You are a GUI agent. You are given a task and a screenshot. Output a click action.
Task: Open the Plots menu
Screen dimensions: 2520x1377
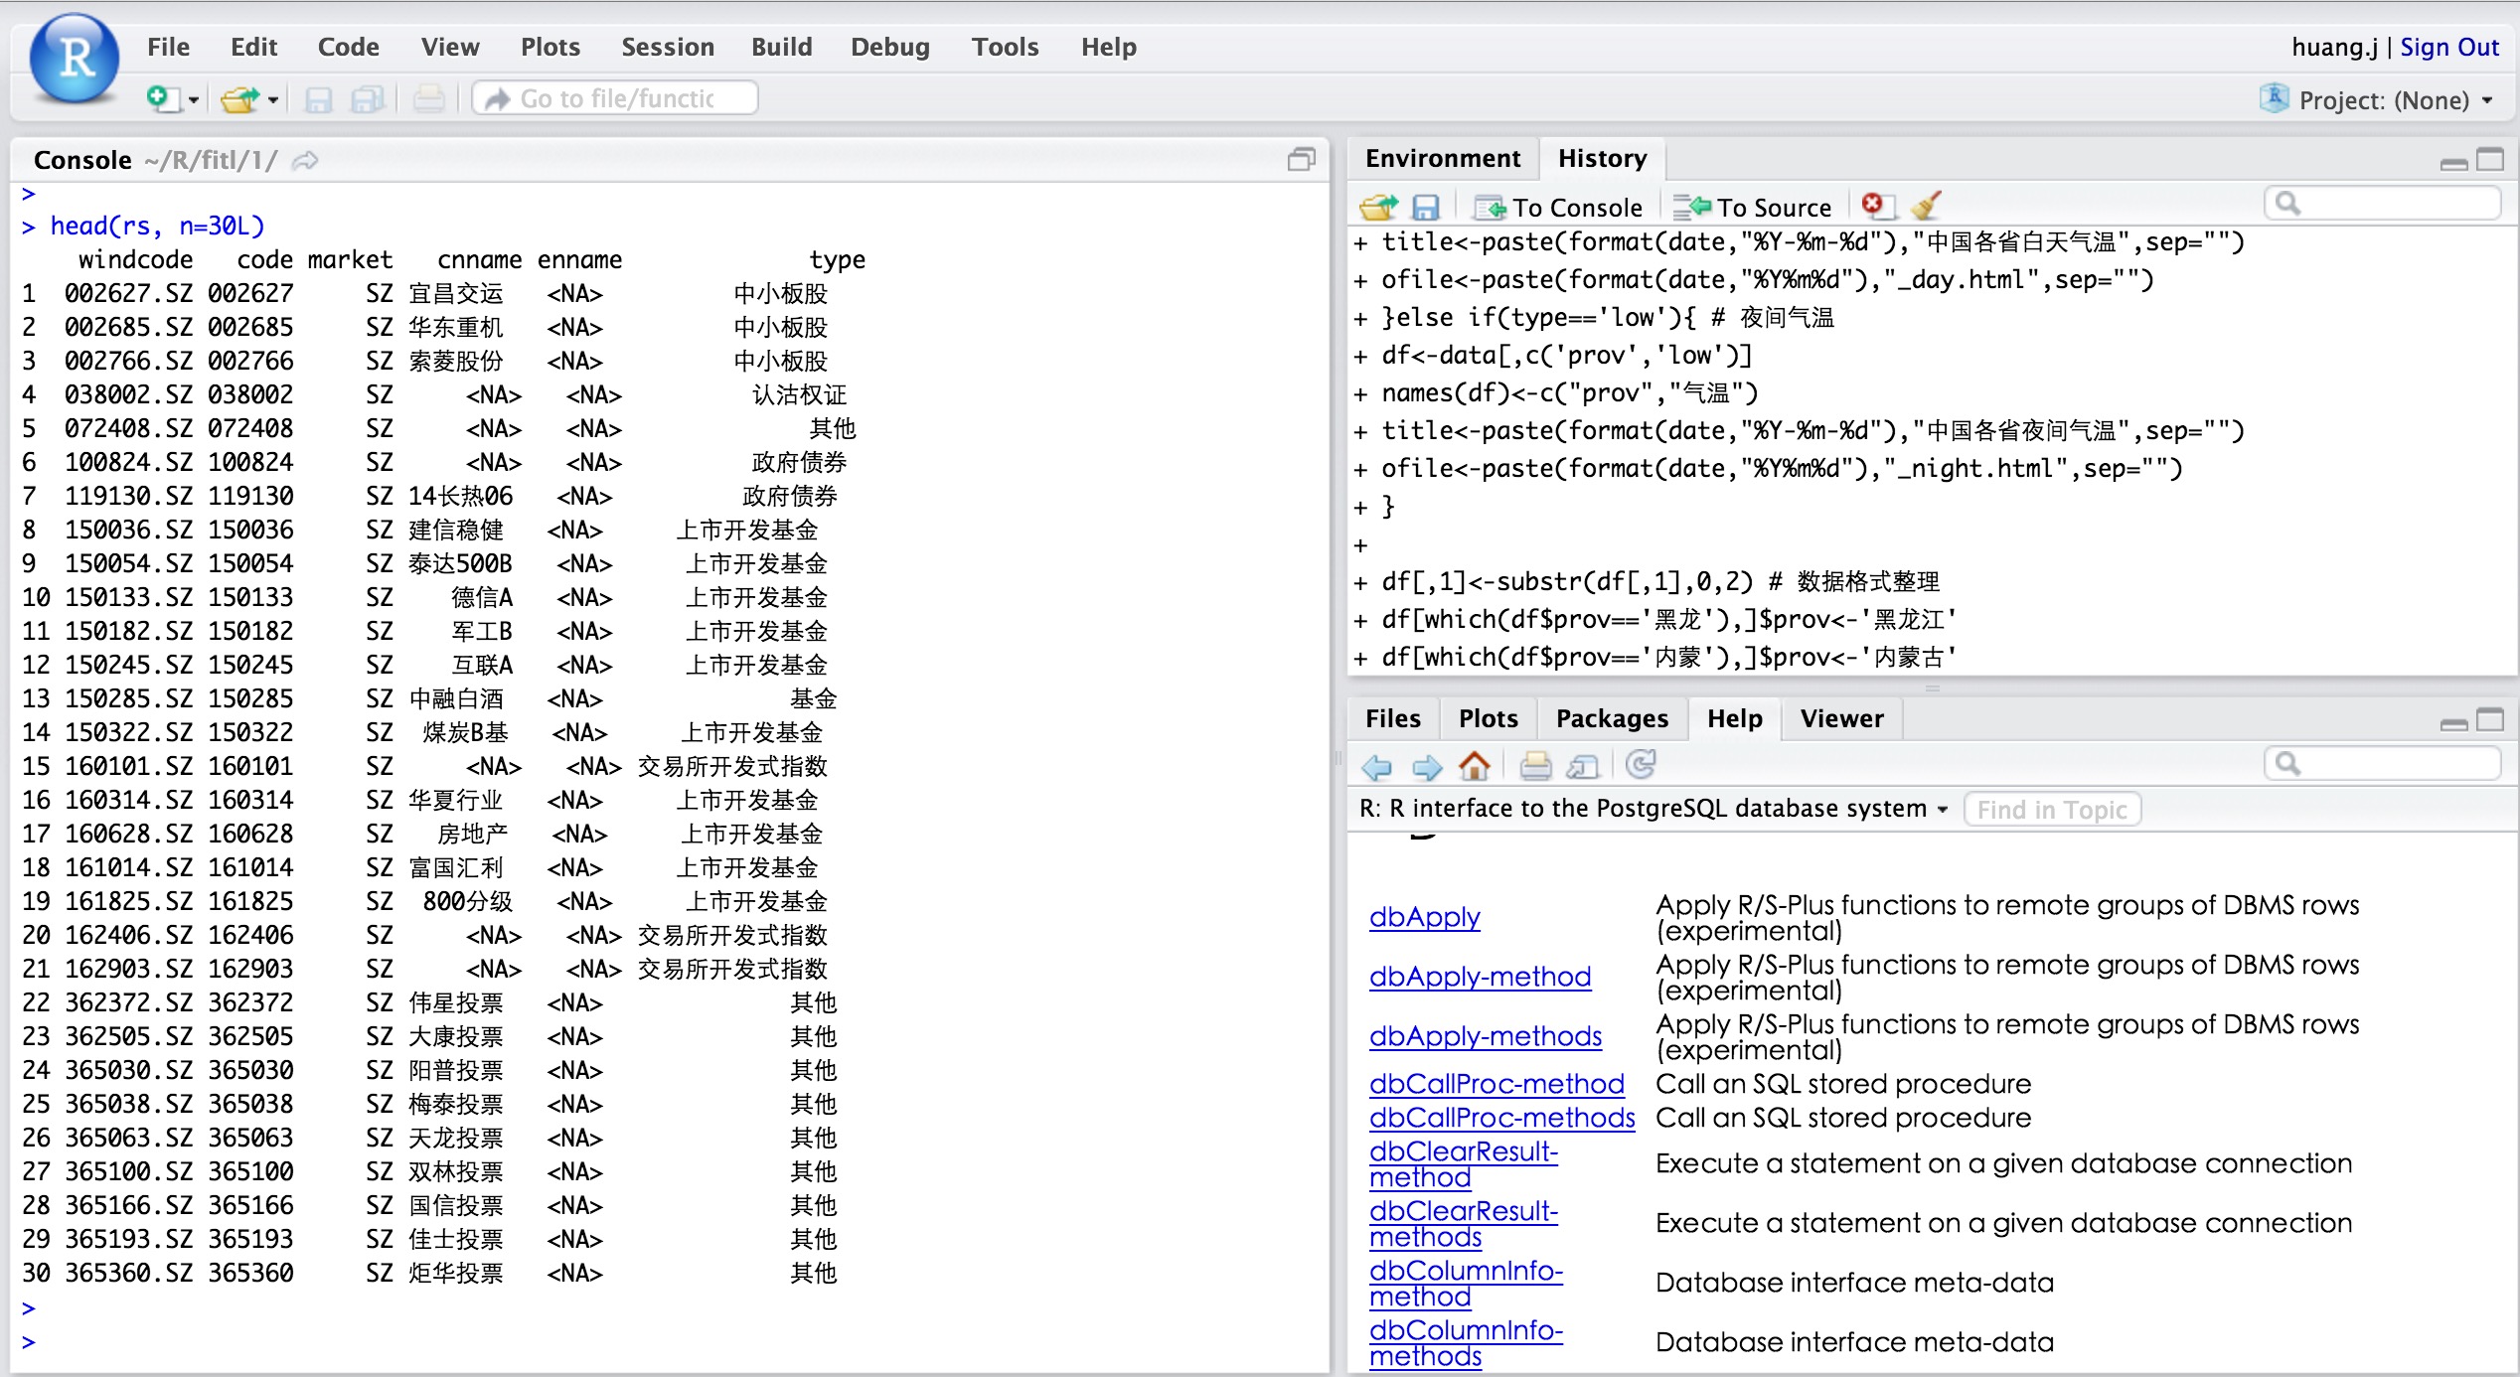coord(550,47)
